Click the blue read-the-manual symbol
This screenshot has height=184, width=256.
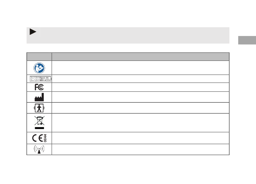[x=39, y=68]
